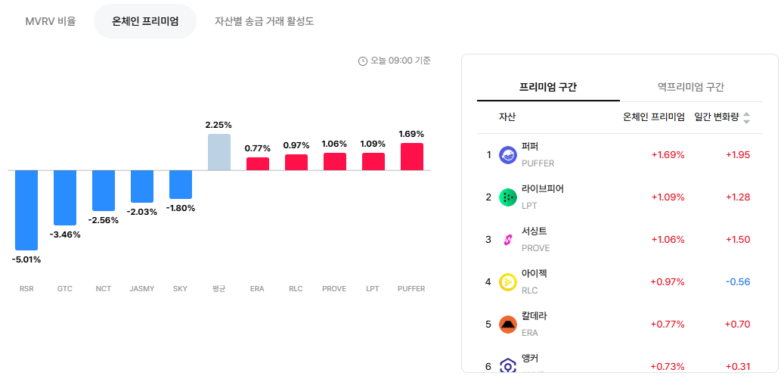The width and height of the screenshot is (784, 379).
Task: Click the GTC bar in chart
Action: coord(65,198)
